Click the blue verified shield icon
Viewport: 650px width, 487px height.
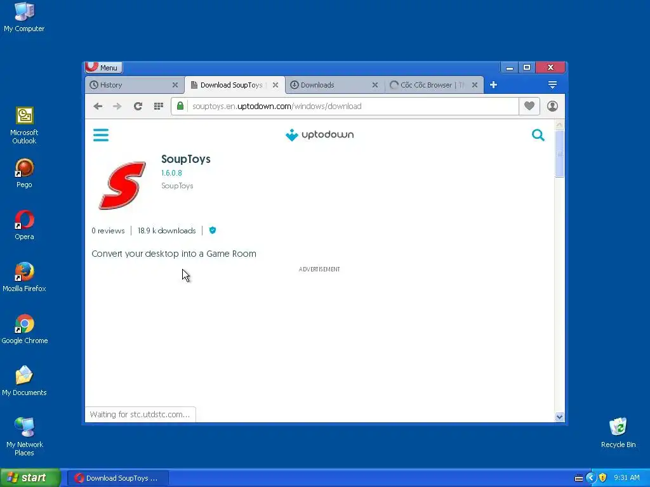[213, 230]
